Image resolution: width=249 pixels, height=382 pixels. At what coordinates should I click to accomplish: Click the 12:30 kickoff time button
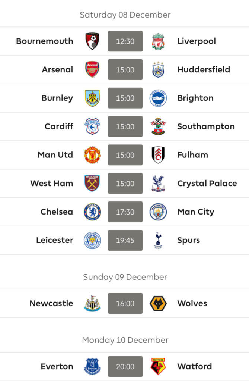(125, 41)
